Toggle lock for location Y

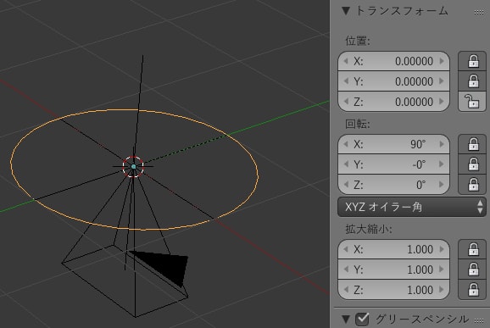[x=472, y=81]
